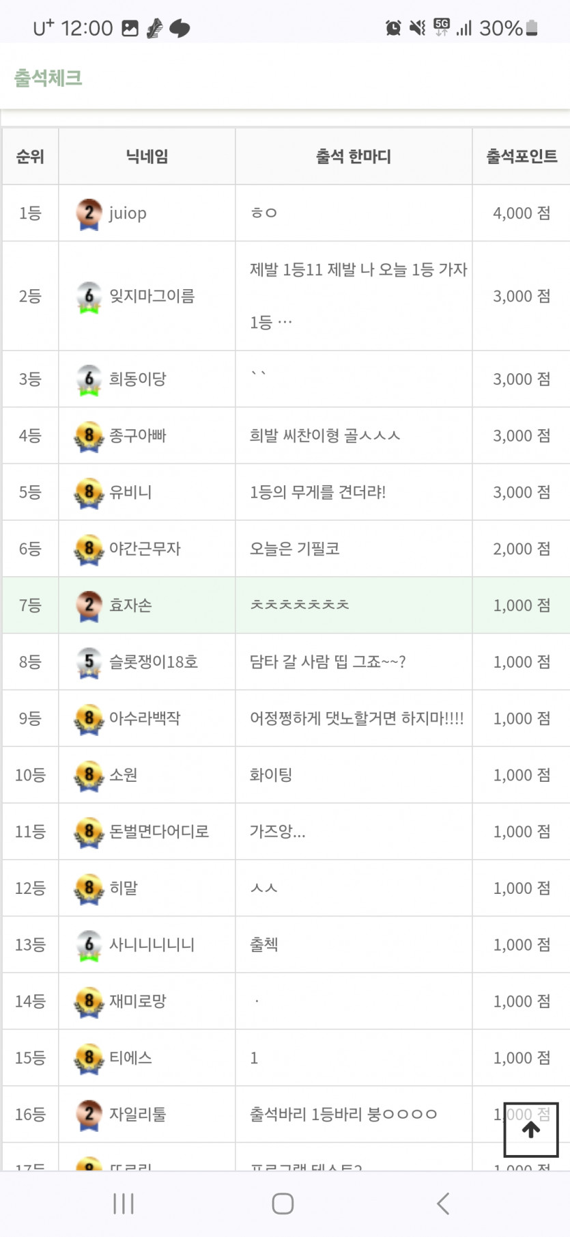The width and height of the screenshot is (570, 1237).
Task: Tap the comment "1등의 무게를 견뎌라!"
Action: point(318,492)
